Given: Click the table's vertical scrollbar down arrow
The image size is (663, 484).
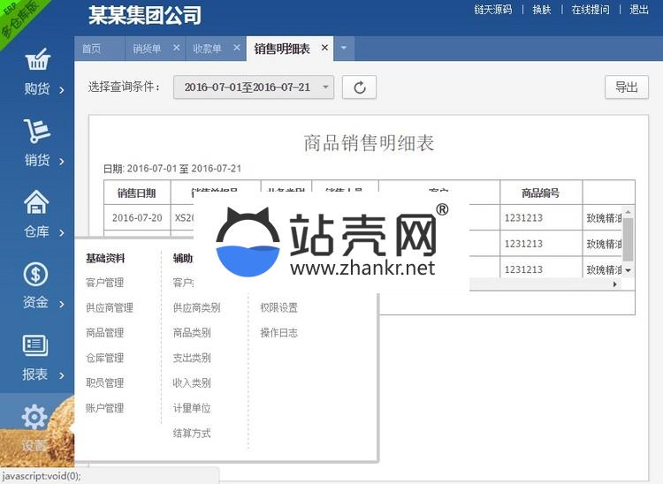Looking at the screenshot, I should coord(629,270).
